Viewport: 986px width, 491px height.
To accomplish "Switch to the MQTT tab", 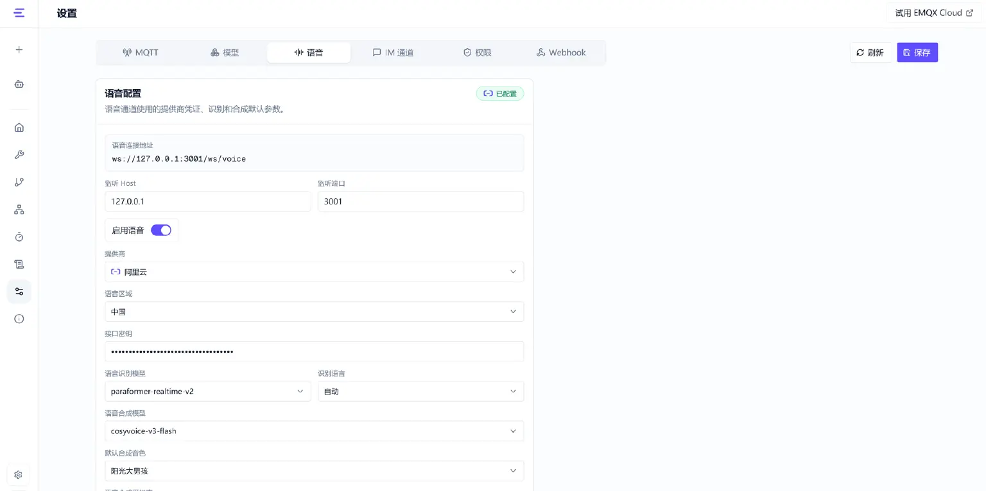I will pos(140,53).
